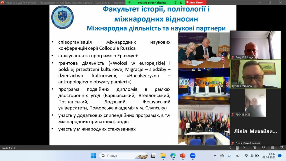Open the Windows Start button
The image size is (286, 161).
tap(93, 156)
